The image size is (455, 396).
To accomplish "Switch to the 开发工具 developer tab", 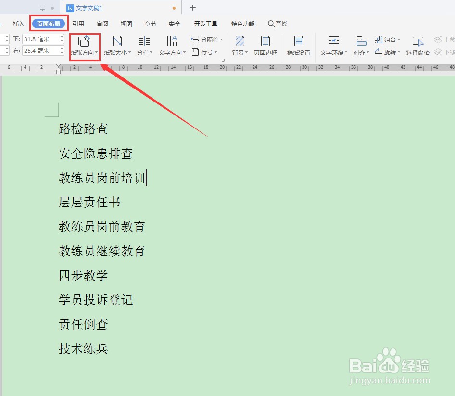I will click(206, 23).
